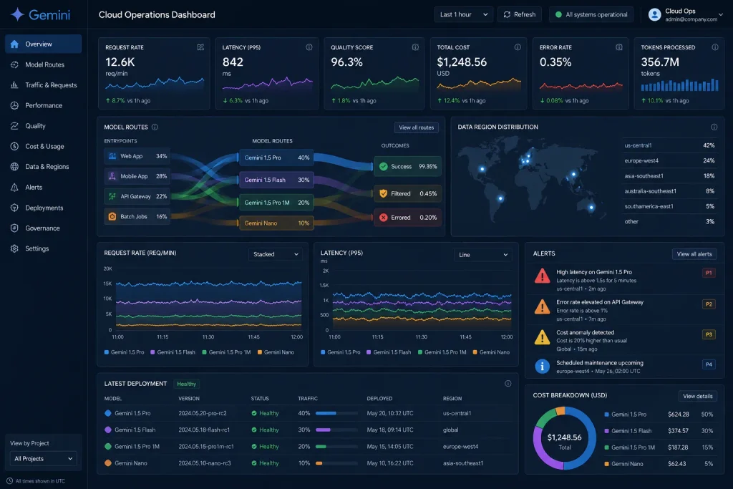Select the Gemini 1.5 Pro route node
Image resolution: width=733 pixels, height=489 pixels.
coord(276,158)
